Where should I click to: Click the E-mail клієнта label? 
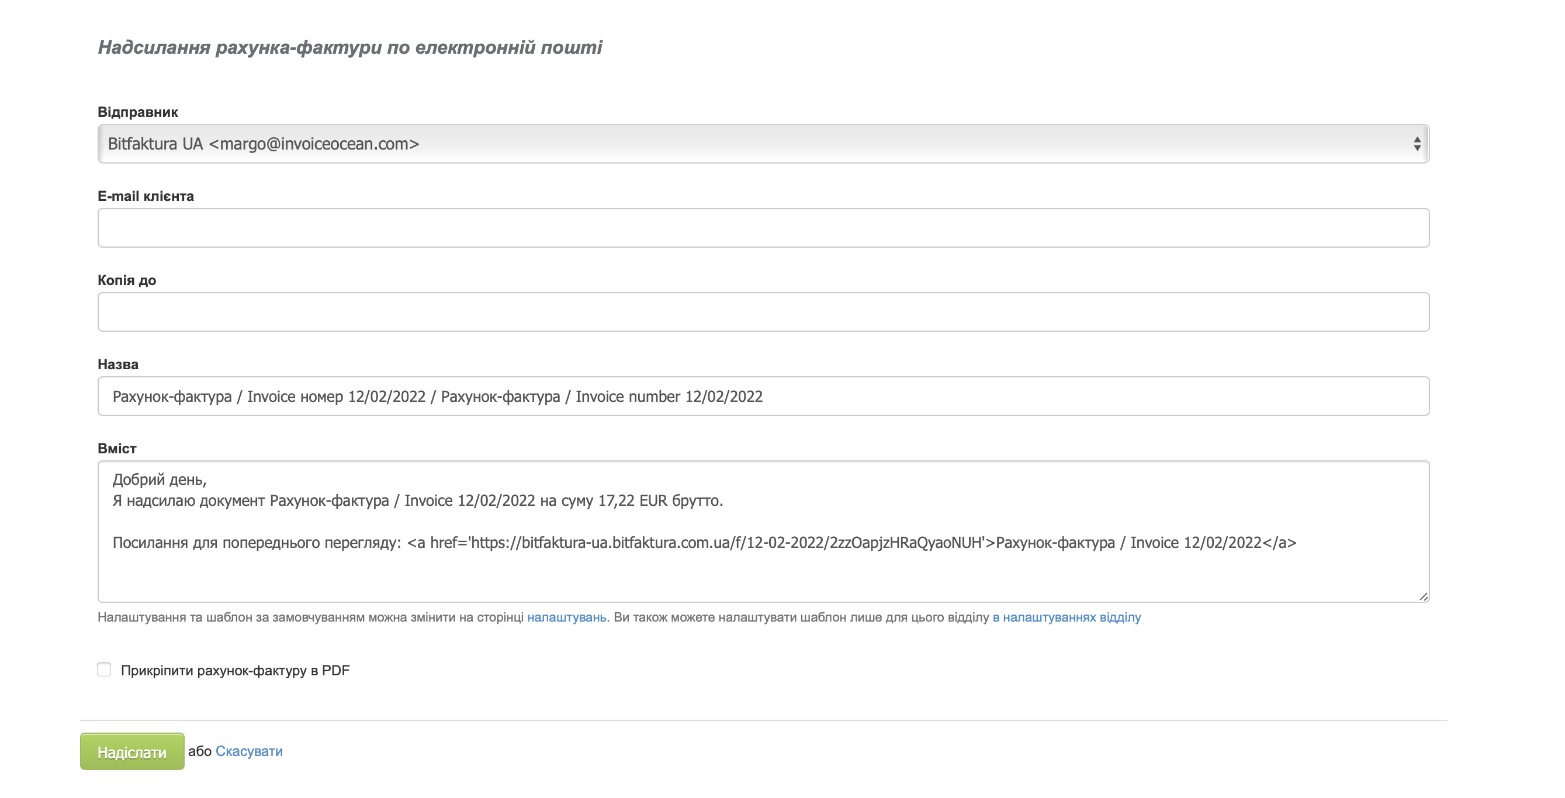tap(146, 196)
